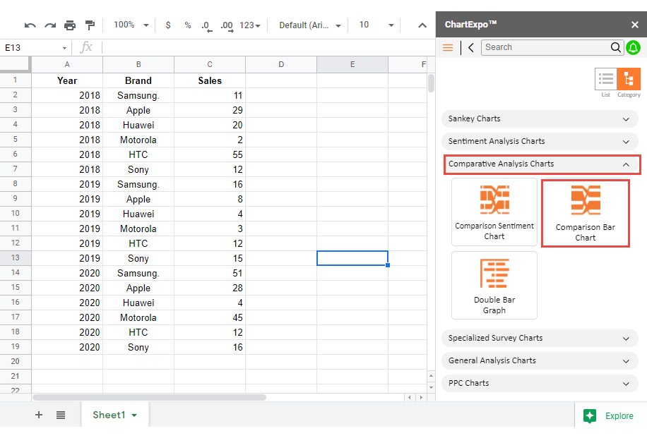Select the Sheet1 tab
This screenshot has height=438, width=647.
(x=114, y=415)
